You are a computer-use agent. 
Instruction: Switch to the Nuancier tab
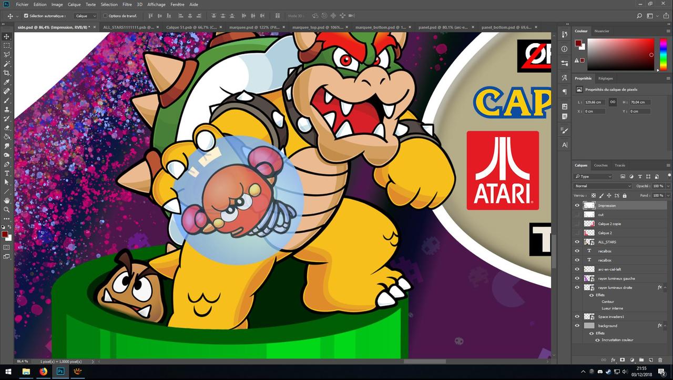point(601,31)
